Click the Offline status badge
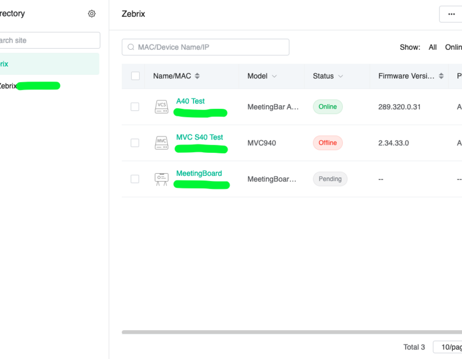The image size is (462, 359). click(x=328, y=143)
